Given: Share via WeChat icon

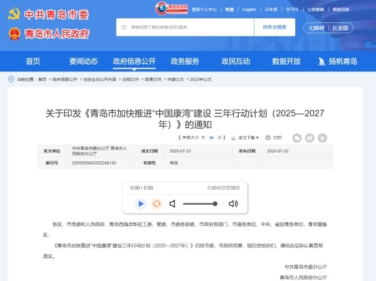Looking at the screenshot, I should click(297, 138).
